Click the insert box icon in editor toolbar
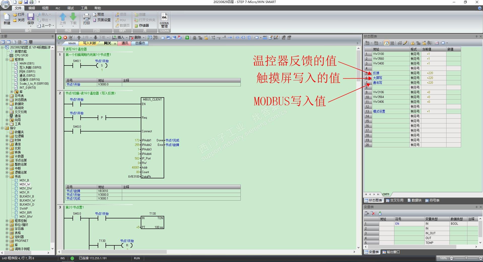 point(249,38)
